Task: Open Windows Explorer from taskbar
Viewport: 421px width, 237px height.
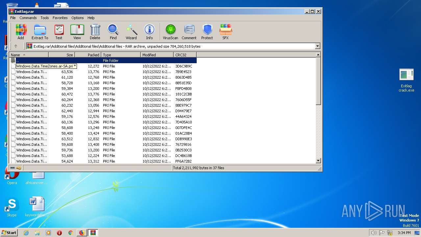Action: click(37, 233)
